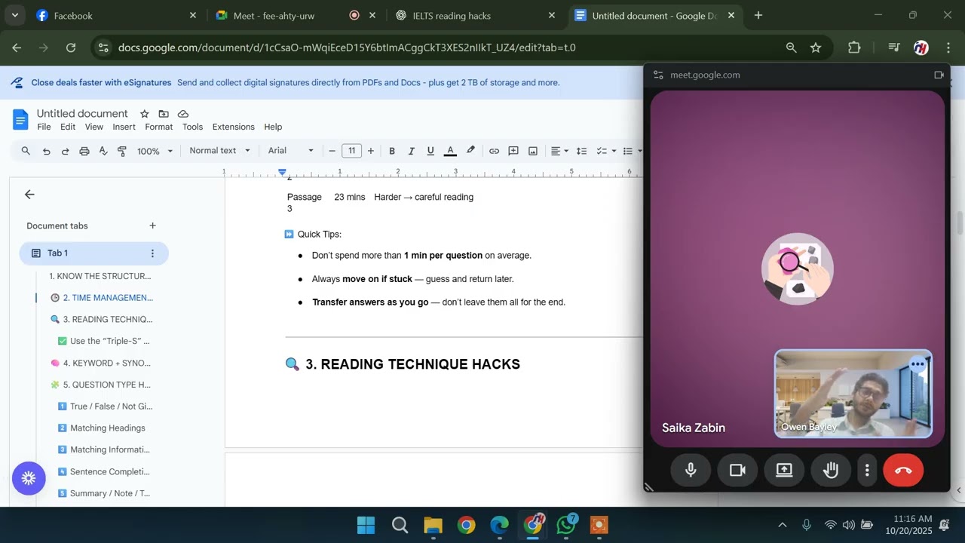Viewport: 965px width, 543px height.
Task: Pick the highlight color tool
Action: pos(470,151)
